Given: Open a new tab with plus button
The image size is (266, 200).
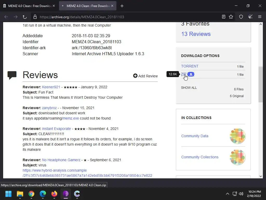Looking at the screenshot, I should [122, 6].
